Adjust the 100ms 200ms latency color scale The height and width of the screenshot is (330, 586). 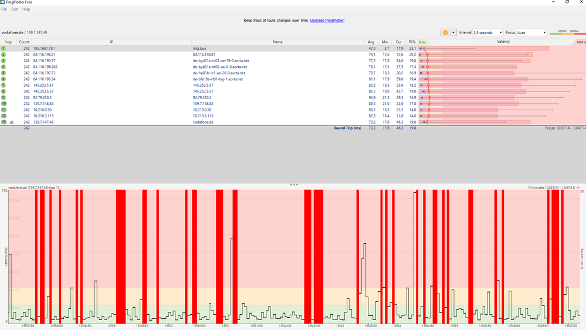[567, 32]
